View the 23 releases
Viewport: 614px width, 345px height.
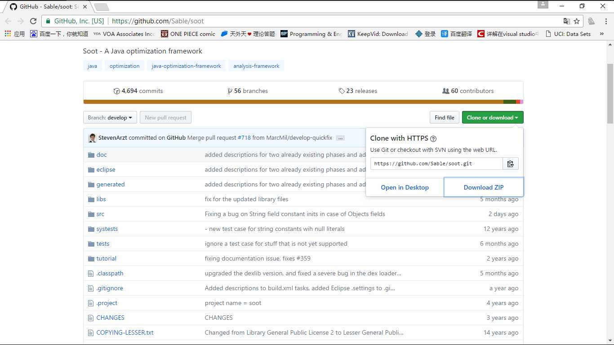click(x=358, y=91)
